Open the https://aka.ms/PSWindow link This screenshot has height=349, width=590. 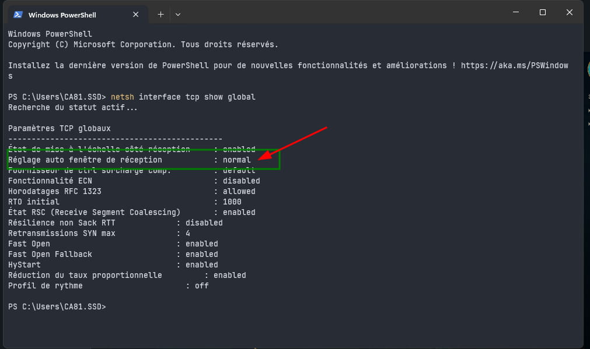pos(514,66)
